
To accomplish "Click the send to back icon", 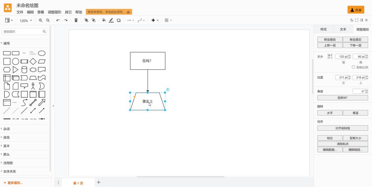I will coord(94,21).
